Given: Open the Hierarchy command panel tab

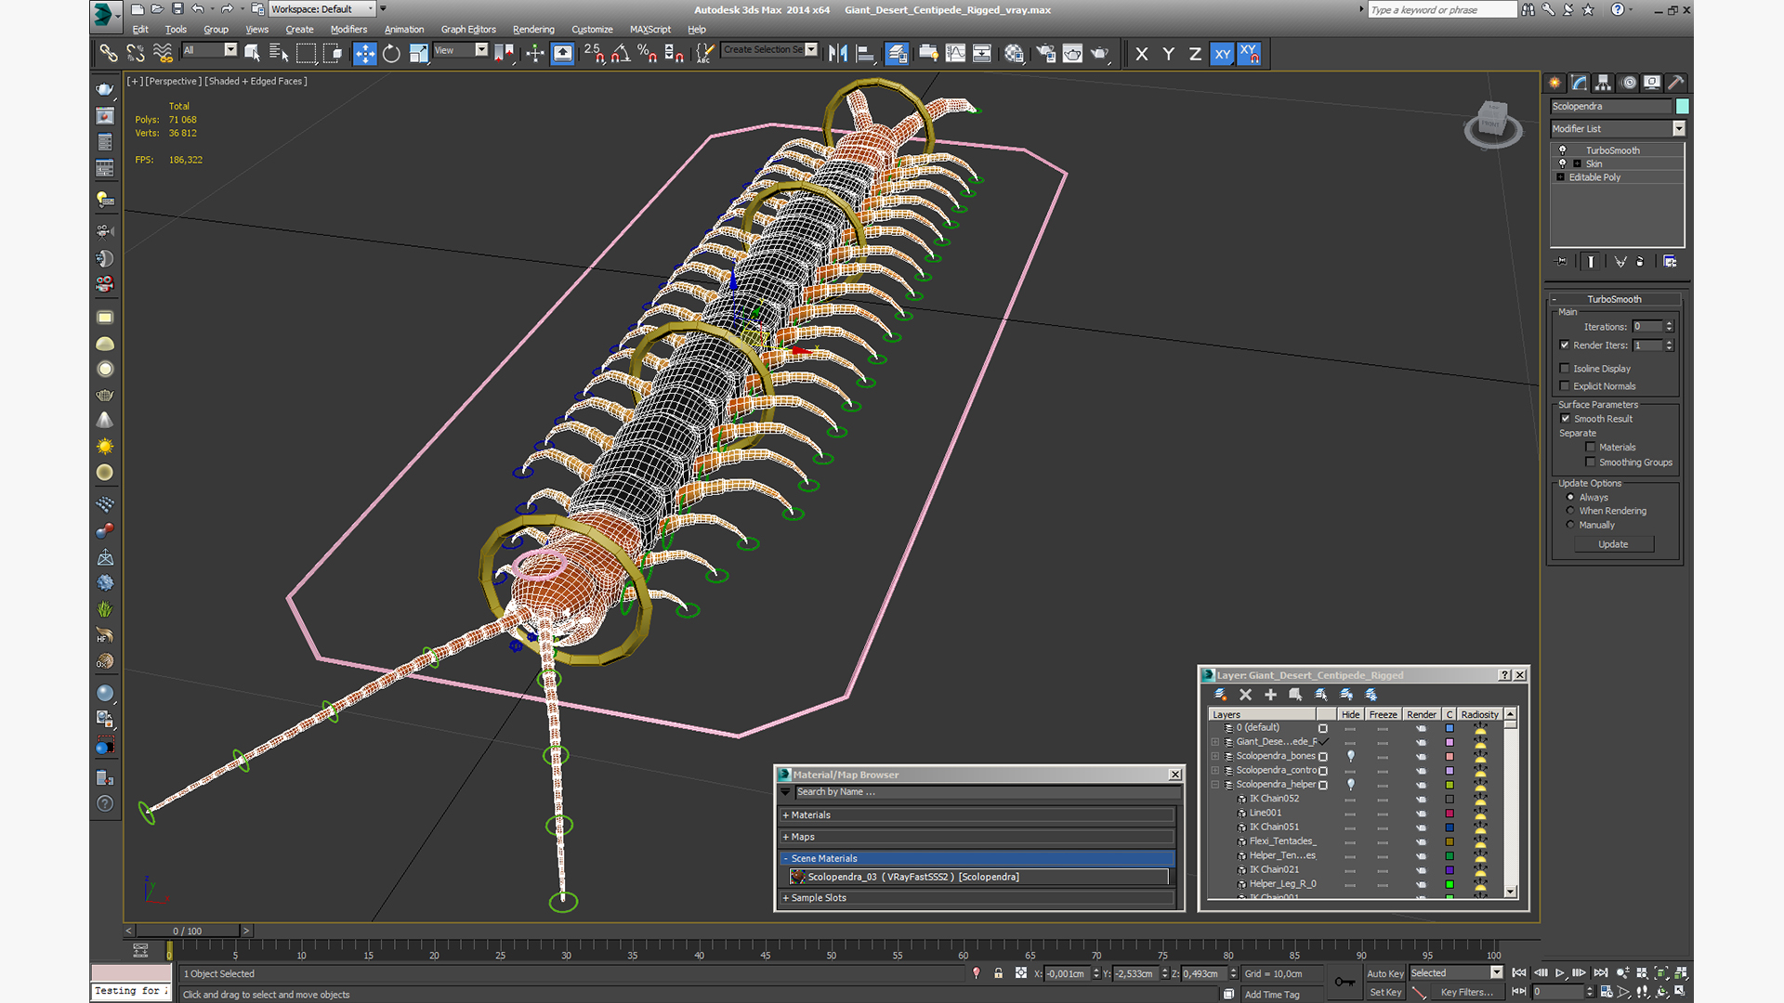Looking at the screenshot, I should (x=1603, y=83).
